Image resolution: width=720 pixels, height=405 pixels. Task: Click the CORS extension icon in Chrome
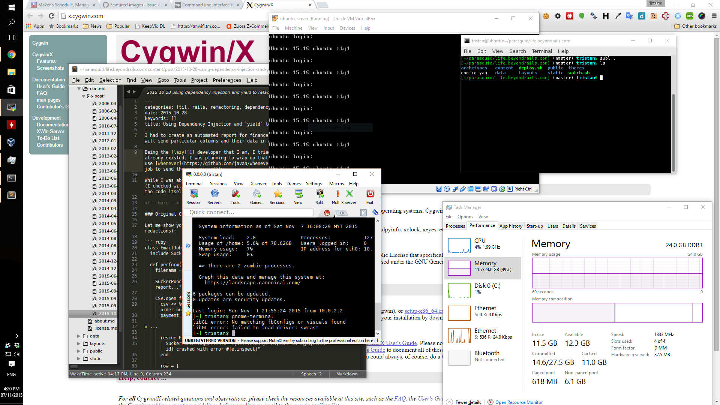690,16
